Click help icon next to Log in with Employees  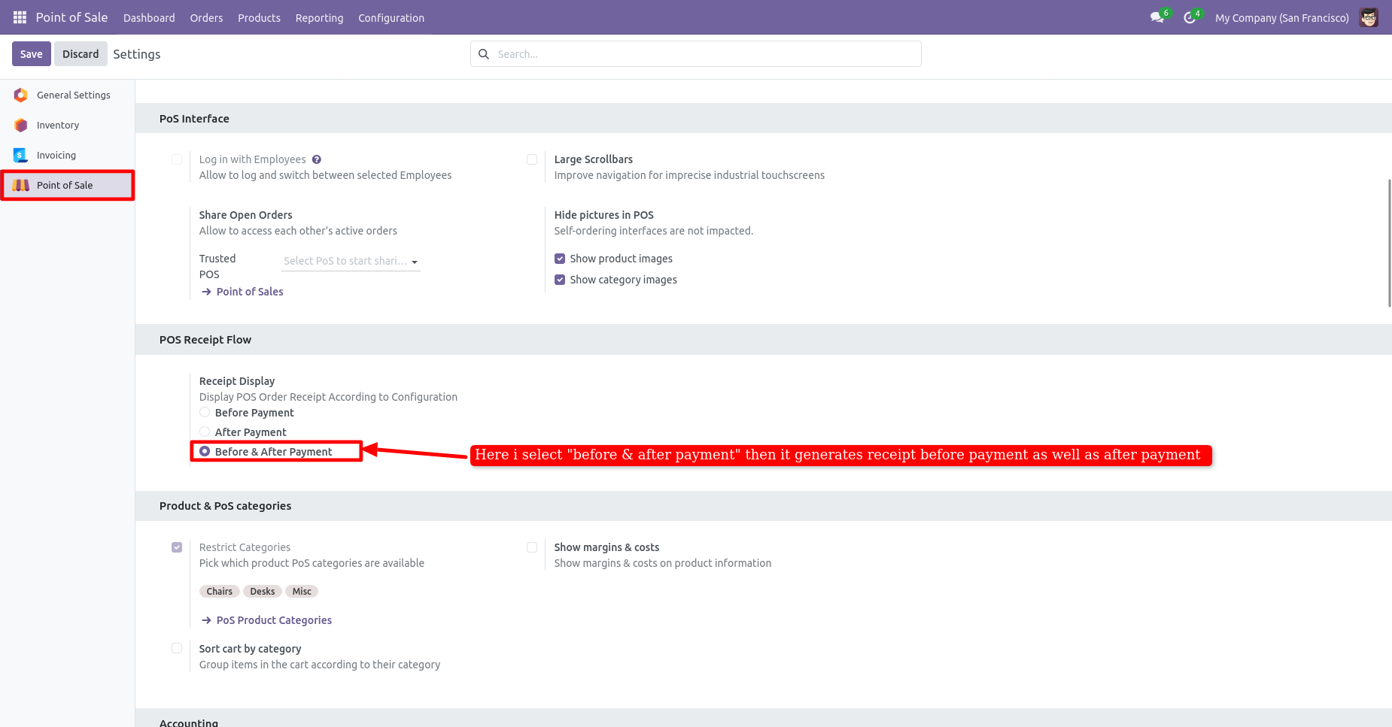[x=317, y=159]
